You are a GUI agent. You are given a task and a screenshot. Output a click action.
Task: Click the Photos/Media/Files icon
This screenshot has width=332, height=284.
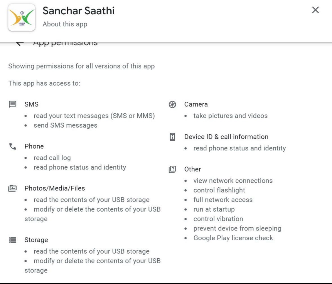pyautogui.click(x=13, y=188)
